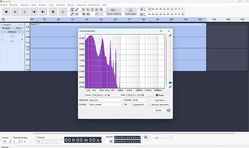Open timeline options gear icon
Image resolution: width=249 pixels, height=148 pixels.
click(3, 19)
